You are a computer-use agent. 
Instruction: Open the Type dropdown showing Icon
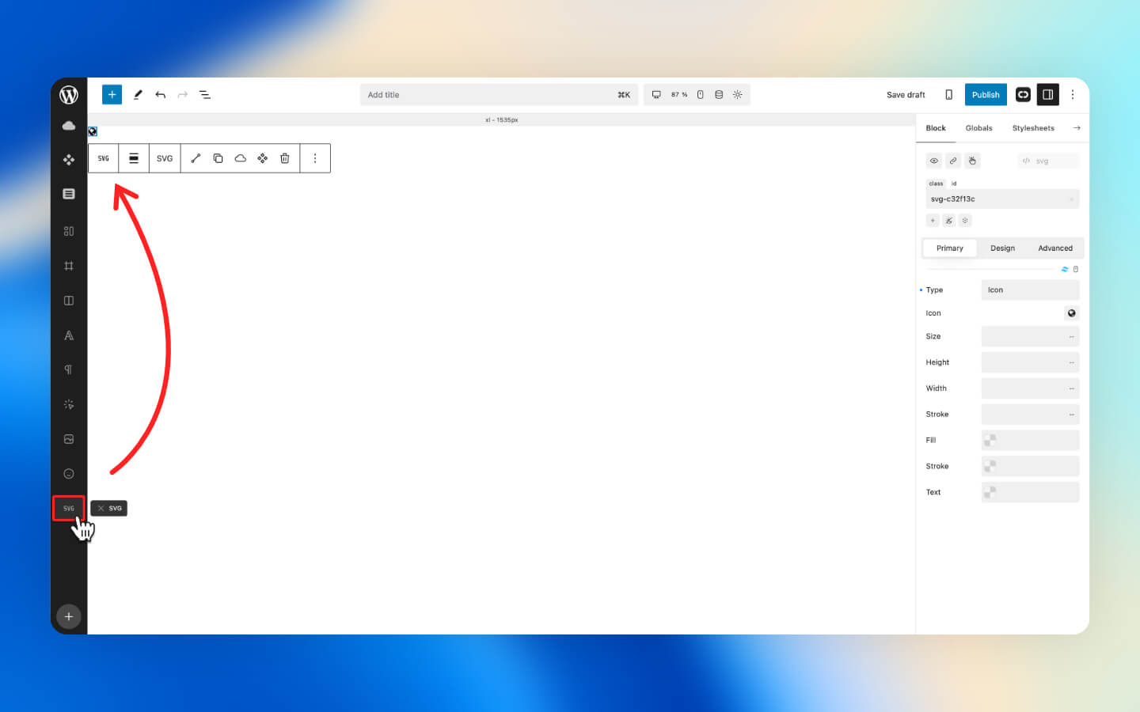pos(1030,290)
